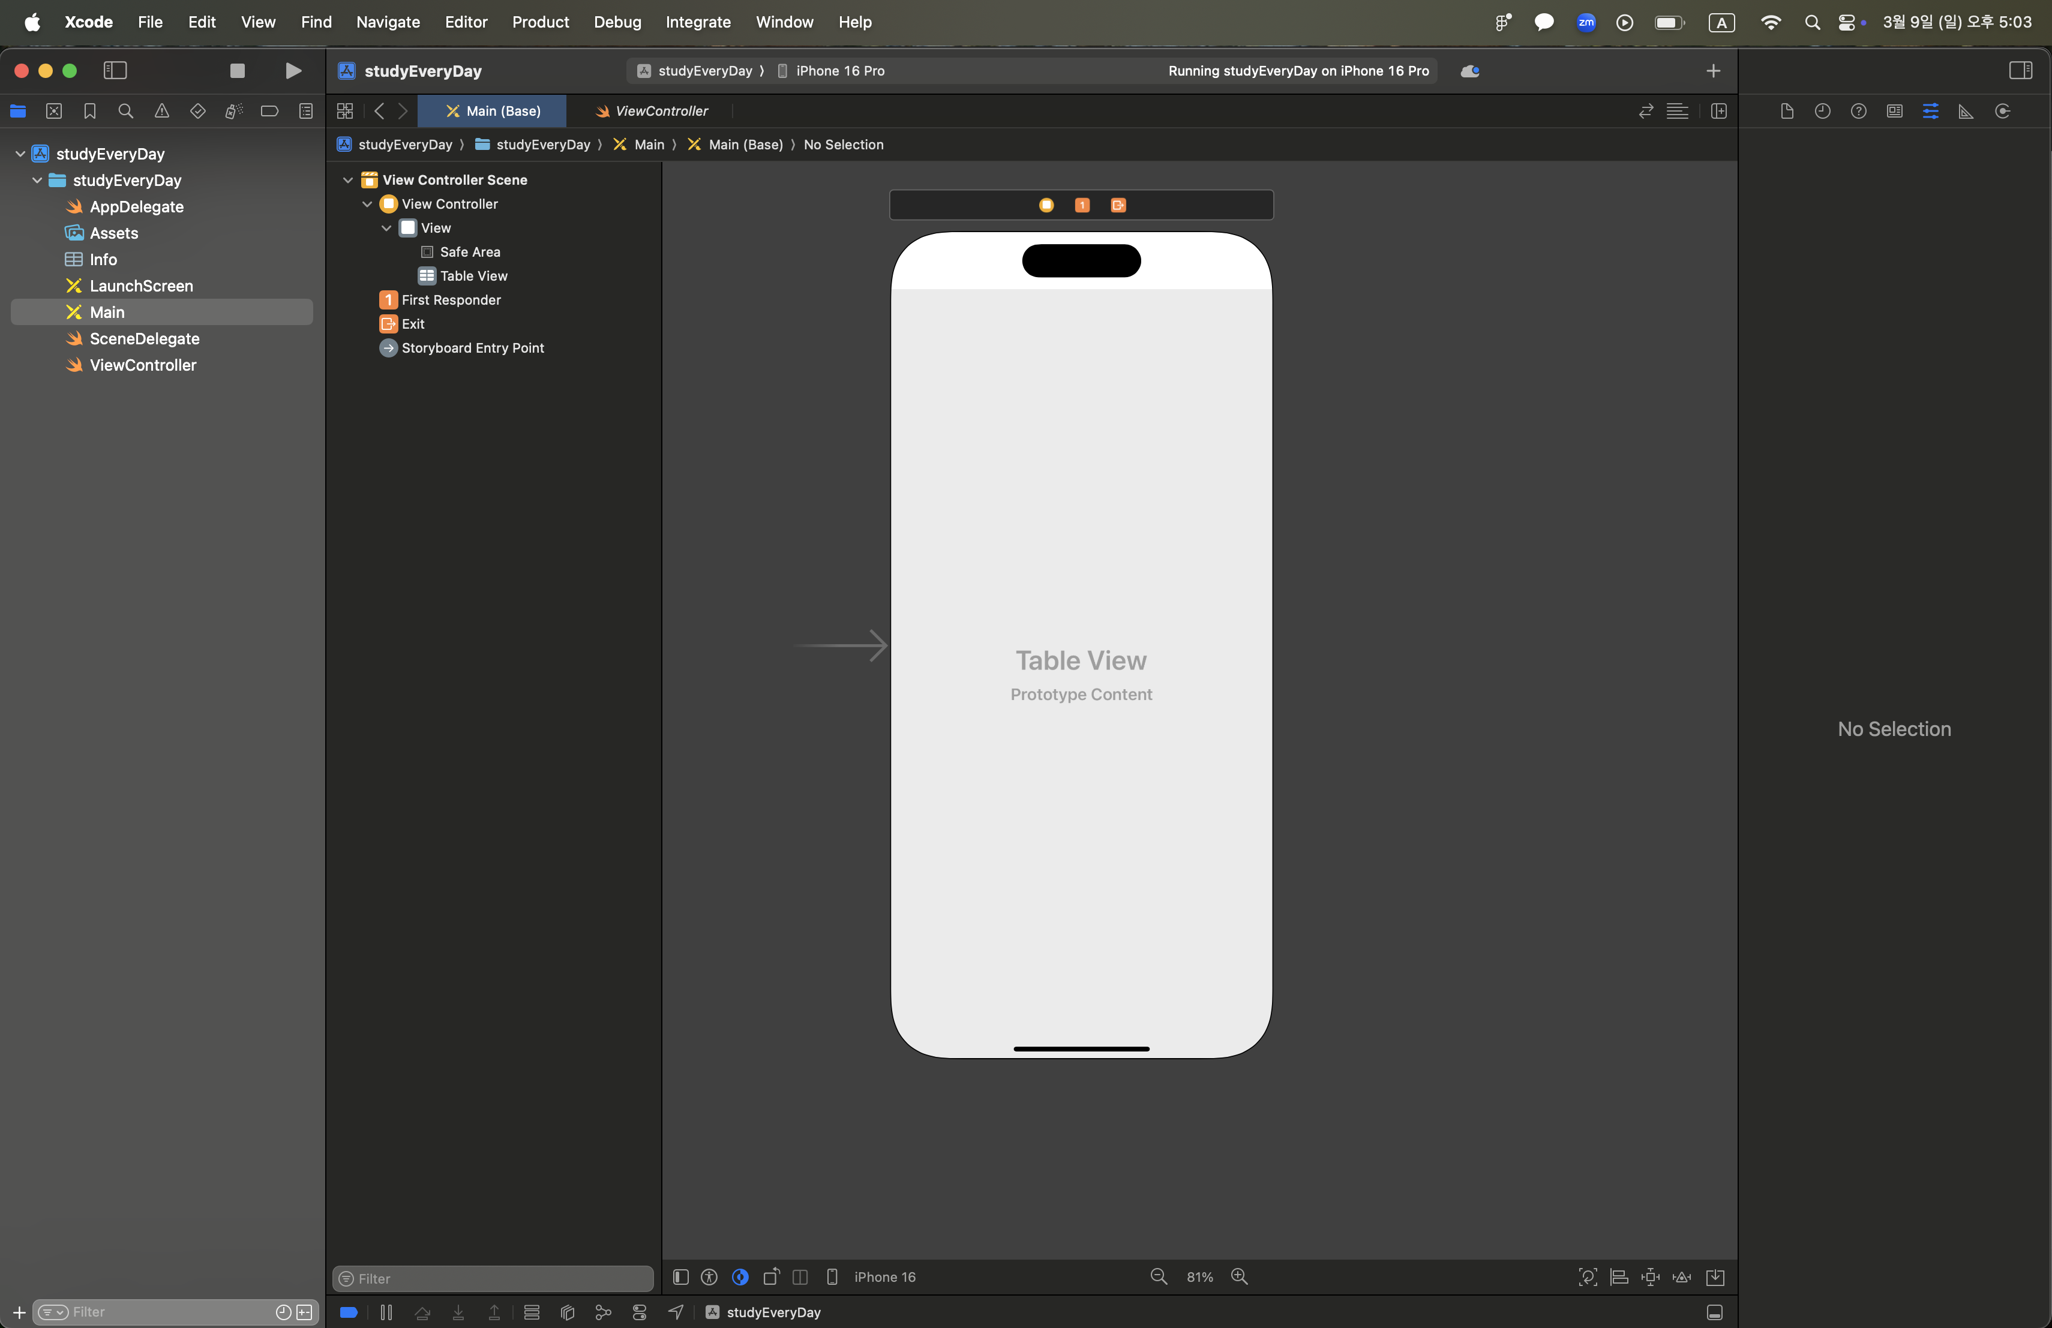Open the Issue navigator warning icon
This screenshot has height=1328, width=2052.
[161, 111]
